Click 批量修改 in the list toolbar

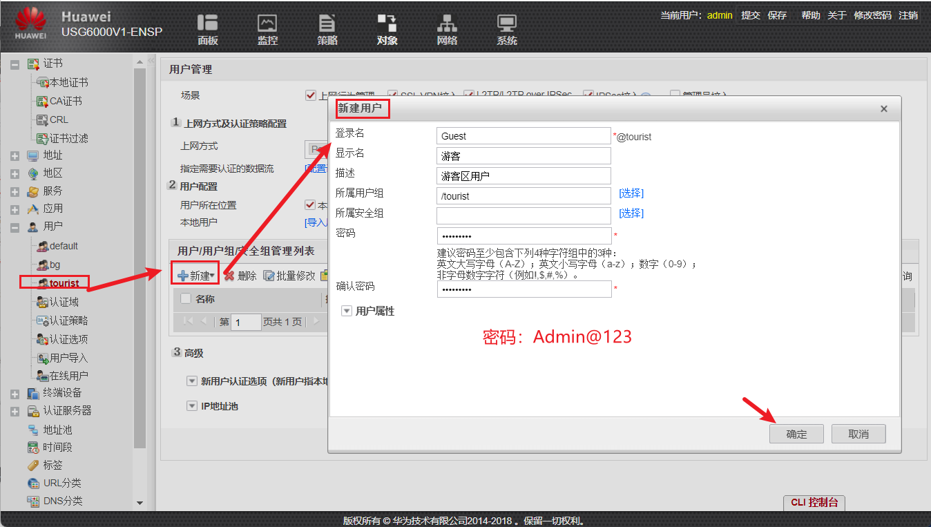289,276
